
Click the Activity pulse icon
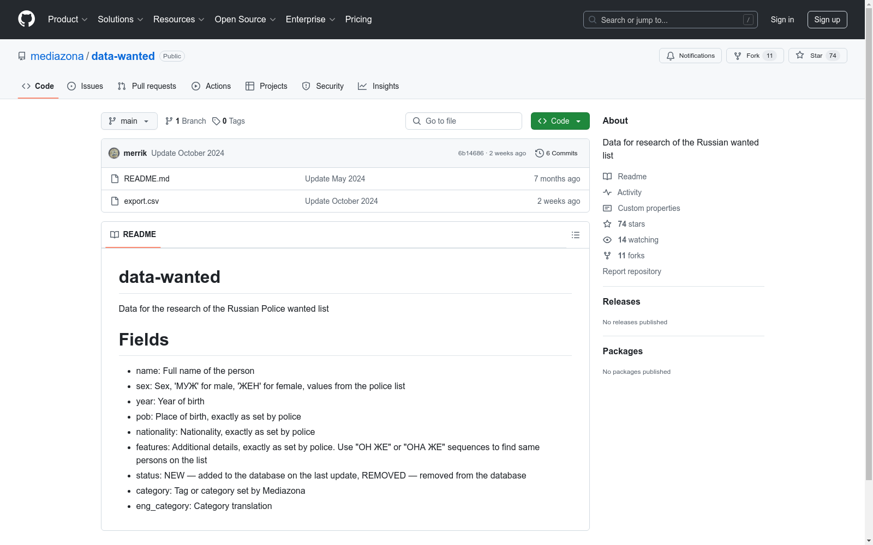(x=607, y=192)
